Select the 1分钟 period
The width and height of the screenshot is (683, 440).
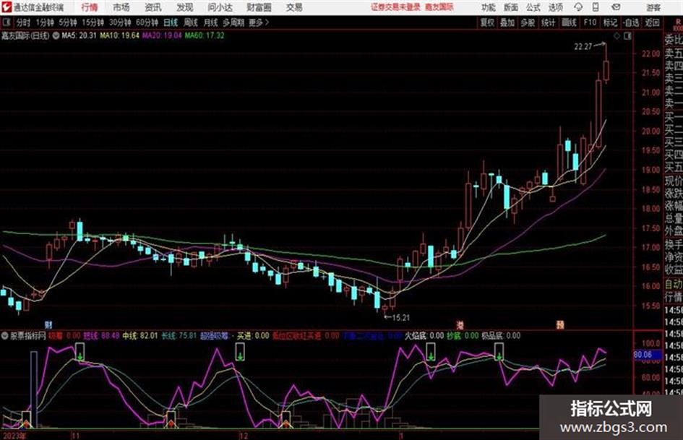coord(45,22)
